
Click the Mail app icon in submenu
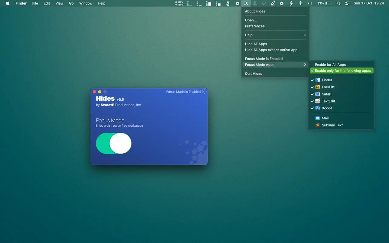click(x=317, y=118)
